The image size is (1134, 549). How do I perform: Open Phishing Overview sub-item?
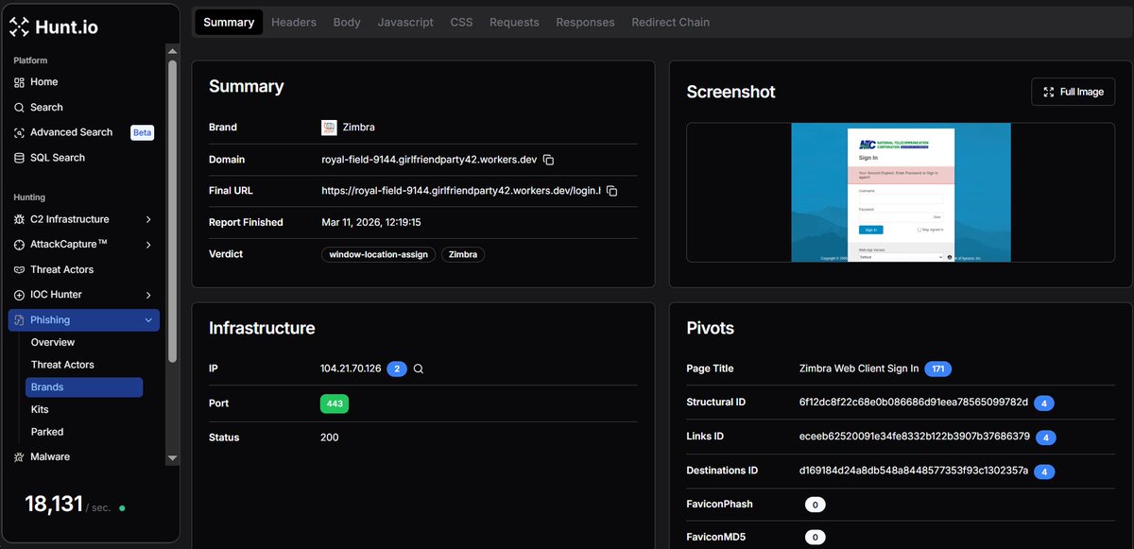pyautogui.click(x=53, y=342)
